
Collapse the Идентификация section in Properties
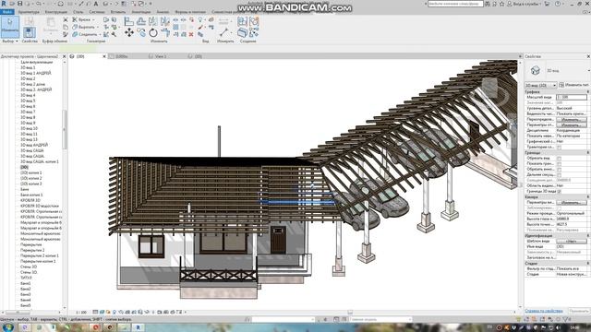[x=587, y=236]
